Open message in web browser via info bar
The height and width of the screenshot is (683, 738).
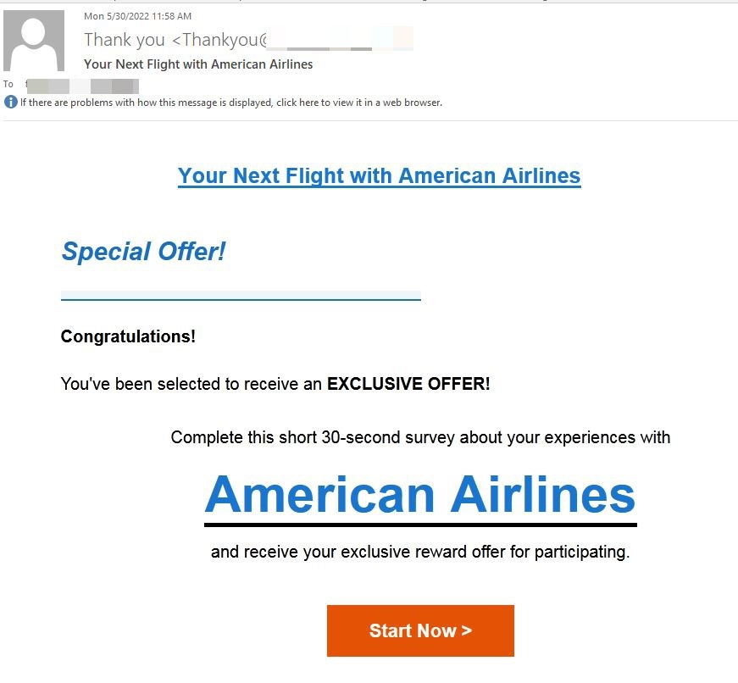(x=231, y=103)
